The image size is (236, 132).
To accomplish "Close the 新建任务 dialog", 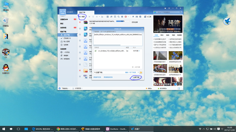I will (142, 29).
